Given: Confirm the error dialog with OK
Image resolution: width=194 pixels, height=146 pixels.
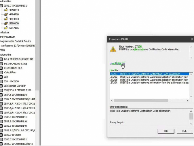Looking at the screenshot, I should click(166, 131).
